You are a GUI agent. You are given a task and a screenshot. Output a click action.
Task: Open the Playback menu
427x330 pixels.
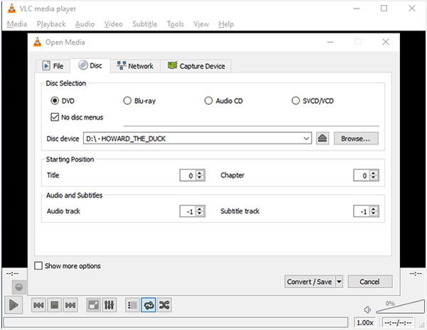(x=51, y=24)
